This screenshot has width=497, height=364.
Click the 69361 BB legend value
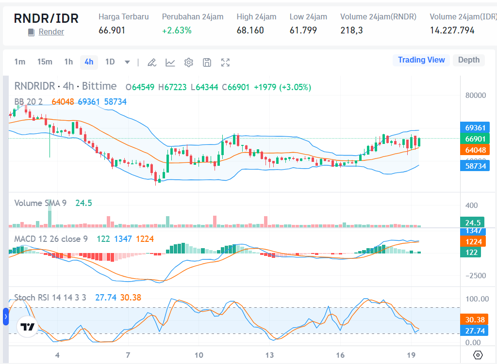pos(89,102)
